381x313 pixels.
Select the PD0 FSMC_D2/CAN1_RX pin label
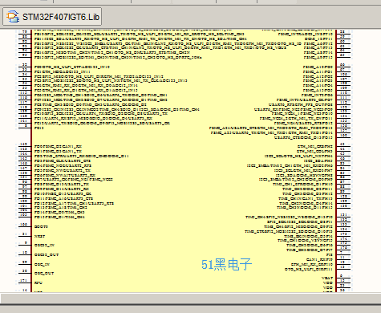click(x=58, y=147)
